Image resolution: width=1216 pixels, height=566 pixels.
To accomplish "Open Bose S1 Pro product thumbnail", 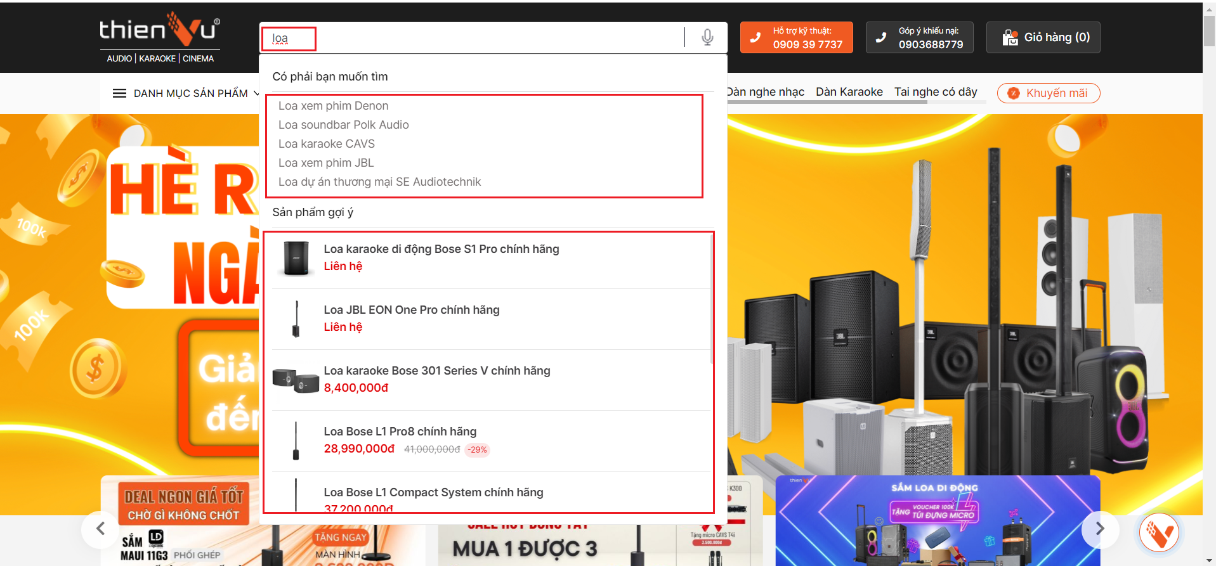I will click(x=296, y=258).
